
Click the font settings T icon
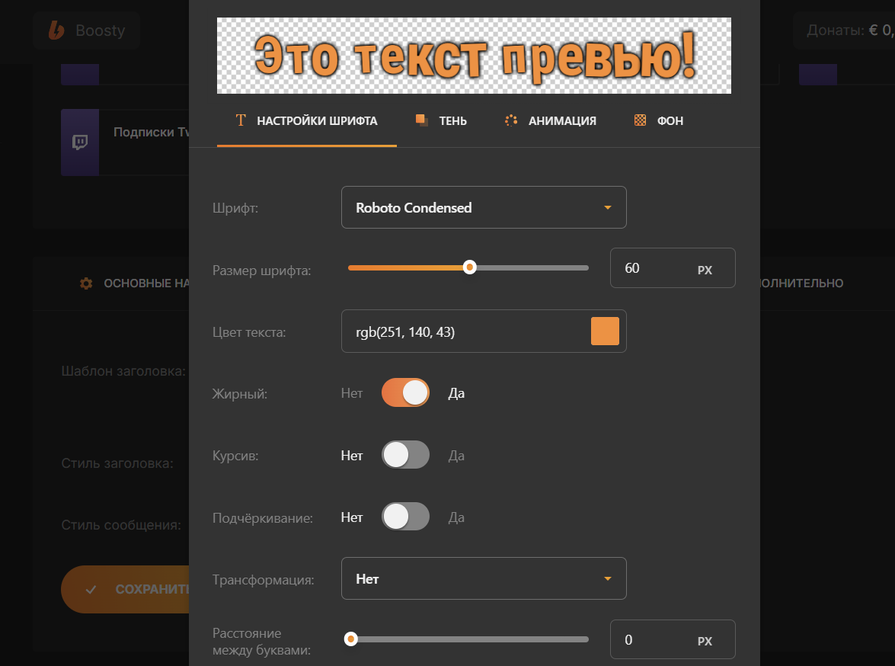(x=241, y=120)
